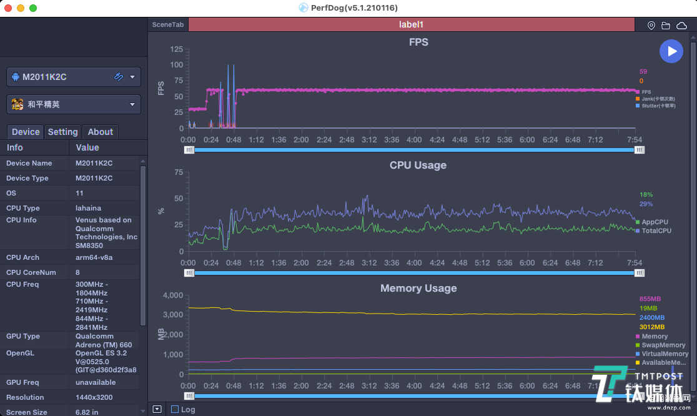Click the Memory Usage left range handle
This screenshot has height=416, width=697.
pos(189,395)
